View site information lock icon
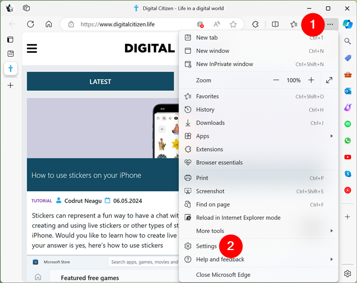The height and width of the screenshot is (283, 357). click(71, 24)
